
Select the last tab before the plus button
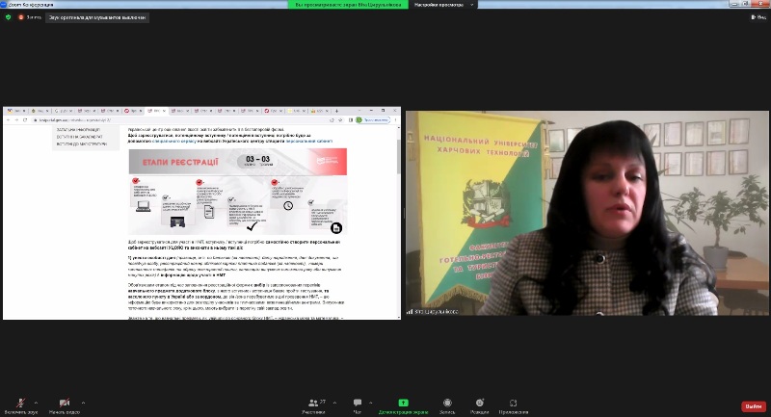tap(319, 111)
